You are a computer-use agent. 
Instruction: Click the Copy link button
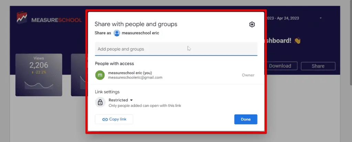click(x=114, y=119)
